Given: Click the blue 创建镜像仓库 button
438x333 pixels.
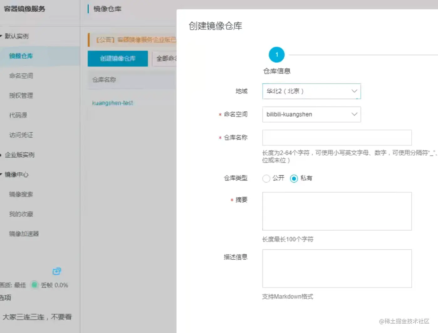Looking at the screenshot, I should tap(118, 59).
